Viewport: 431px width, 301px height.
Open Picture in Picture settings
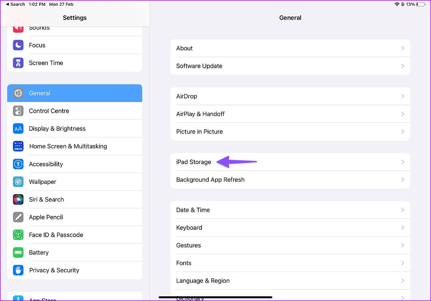pyautogui.click(x=290, y=131)
